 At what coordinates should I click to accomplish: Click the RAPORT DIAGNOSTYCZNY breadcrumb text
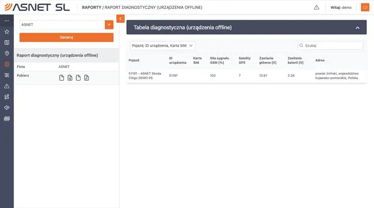pos(153,7)
